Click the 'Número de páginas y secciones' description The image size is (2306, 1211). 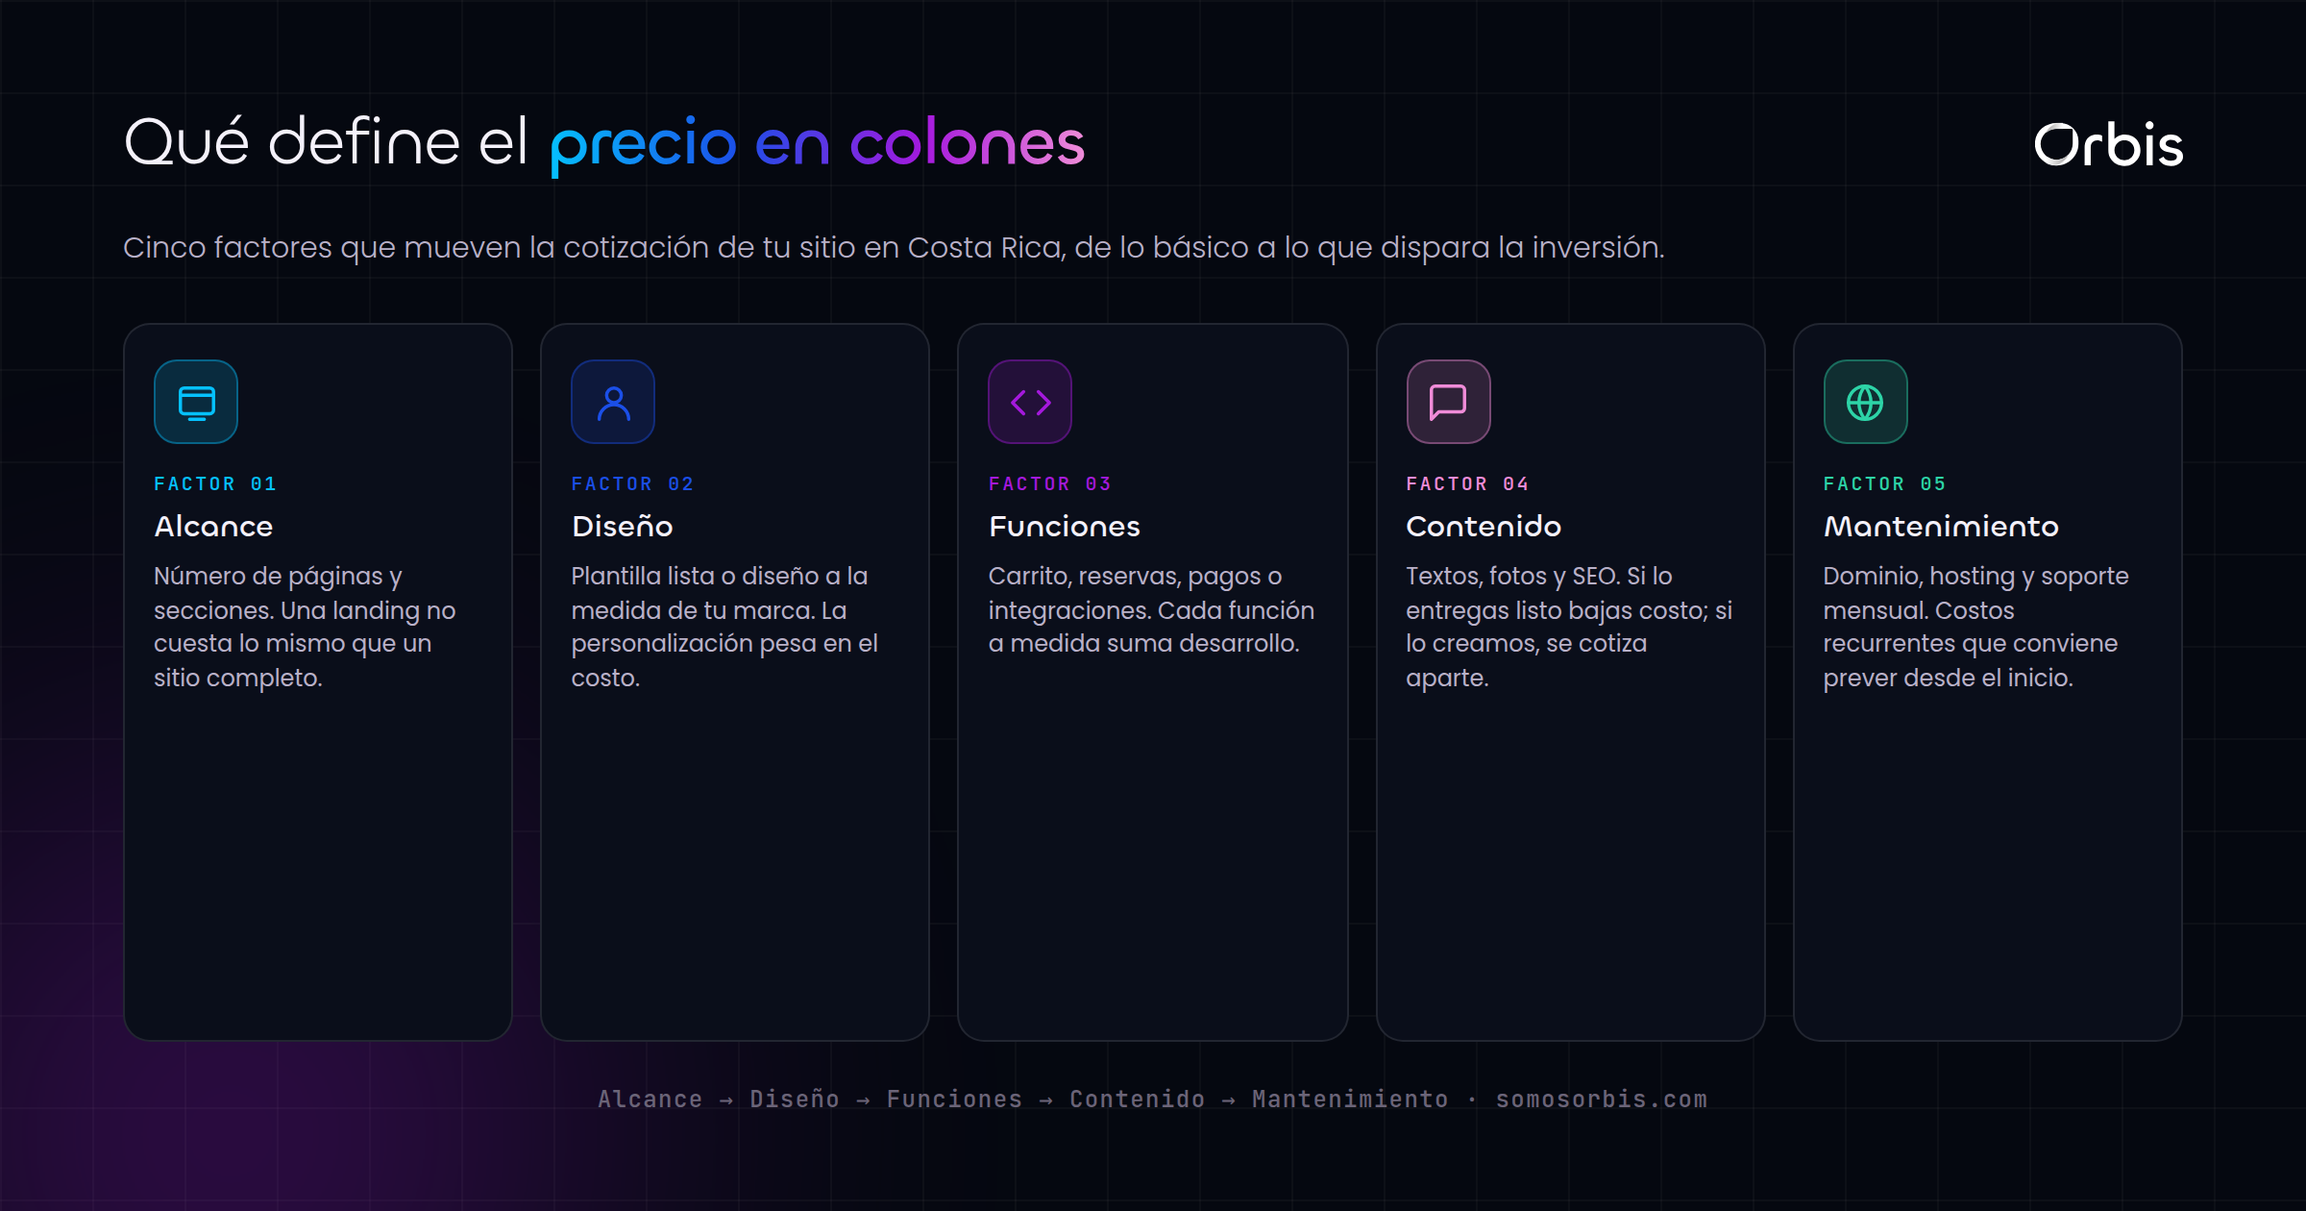point(305,627)
